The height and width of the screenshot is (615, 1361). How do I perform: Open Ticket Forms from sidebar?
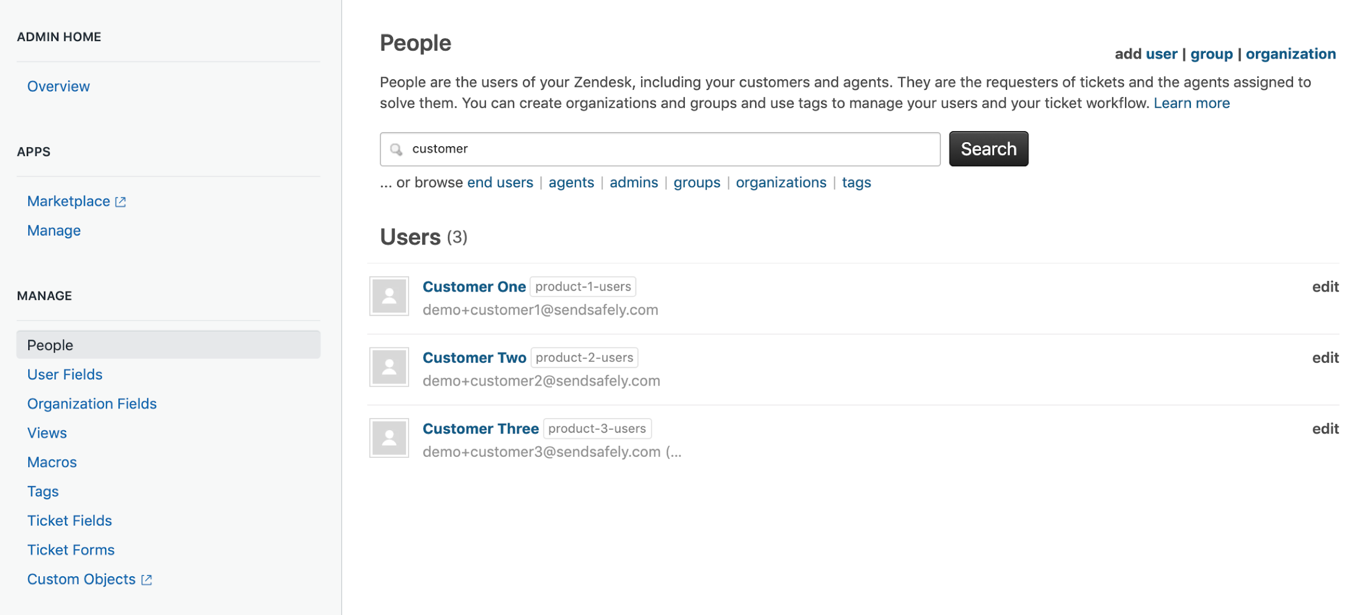coord(71,550)
